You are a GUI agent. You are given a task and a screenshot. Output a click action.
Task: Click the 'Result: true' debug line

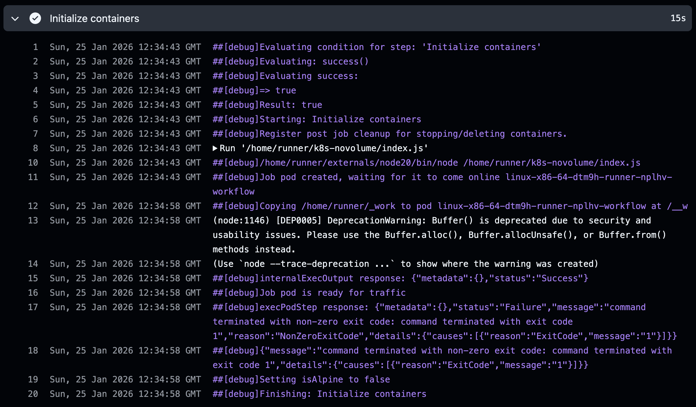267,105
